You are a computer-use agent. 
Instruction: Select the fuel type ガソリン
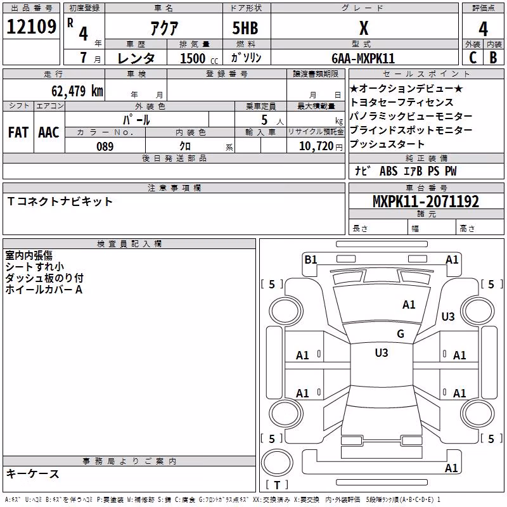[246, 58]
